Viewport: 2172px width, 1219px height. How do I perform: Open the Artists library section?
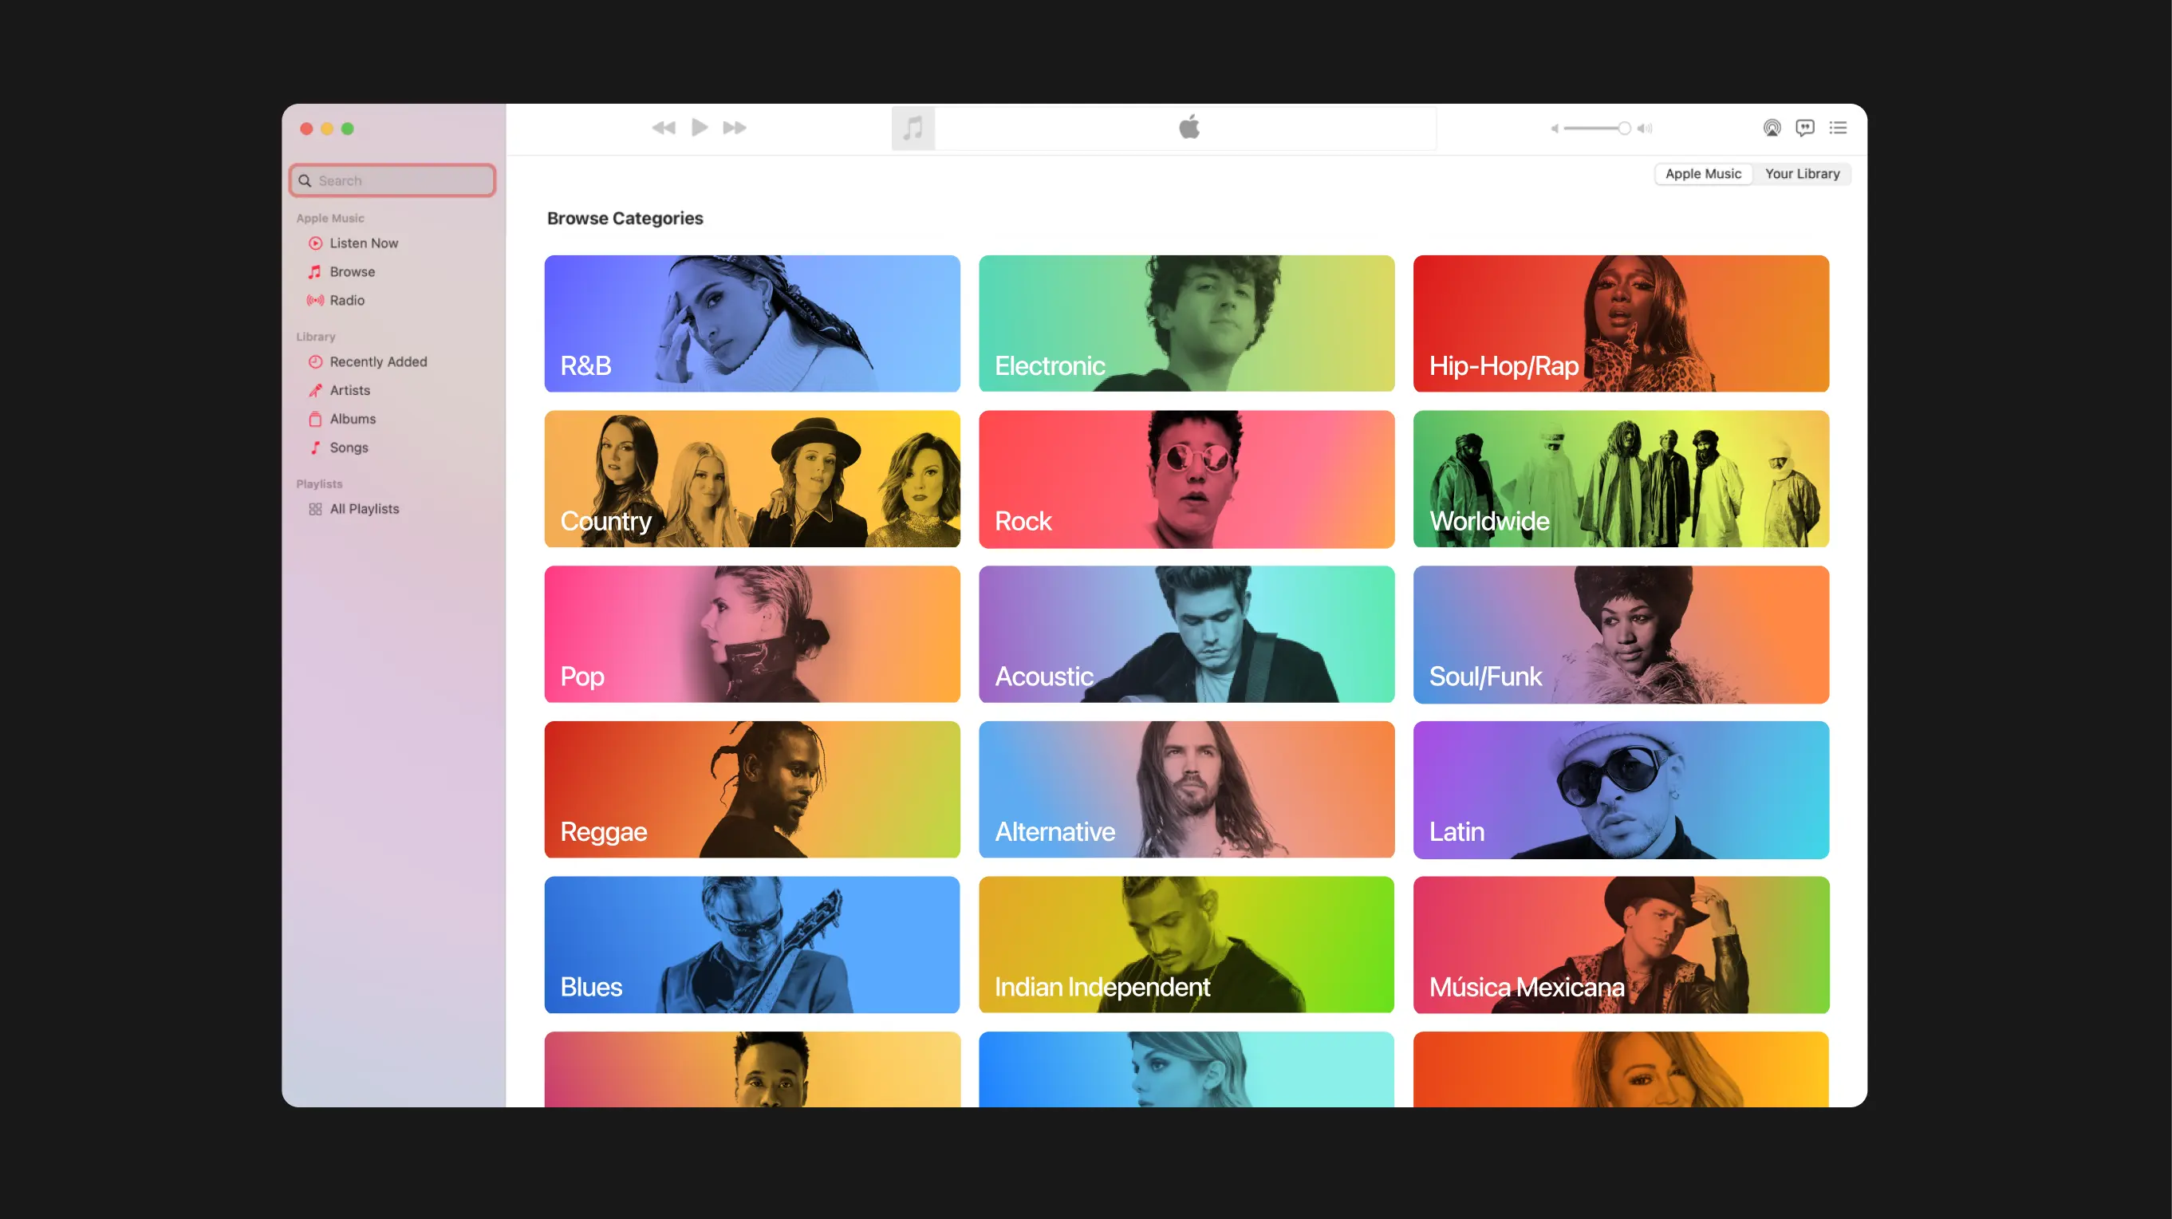point(349,390)
